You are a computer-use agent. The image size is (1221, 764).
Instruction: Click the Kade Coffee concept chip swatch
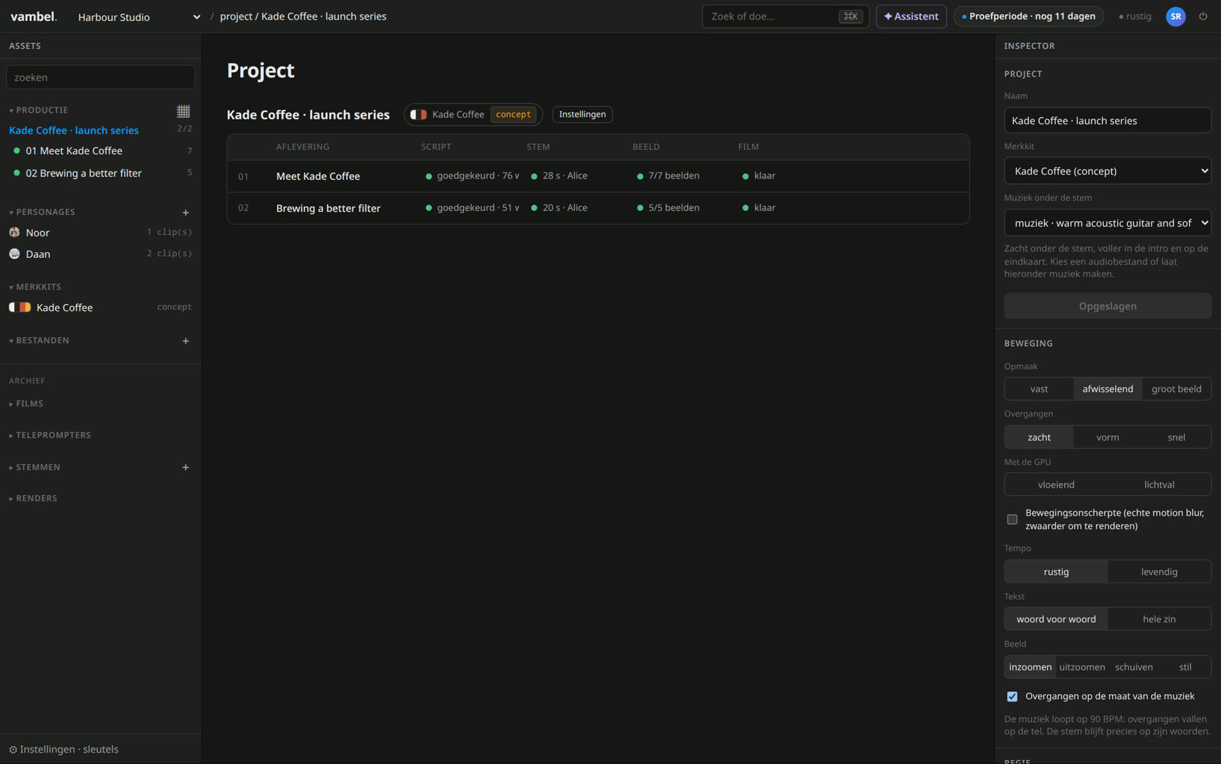click(419, 115)
